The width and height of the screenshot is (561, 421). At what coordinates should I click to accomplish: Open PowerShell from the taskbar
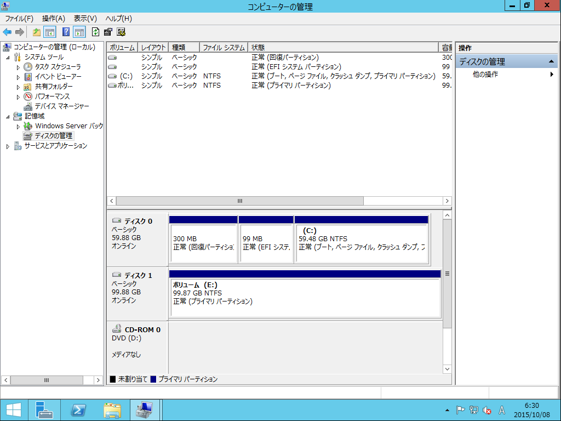click(x=78, y=410)
